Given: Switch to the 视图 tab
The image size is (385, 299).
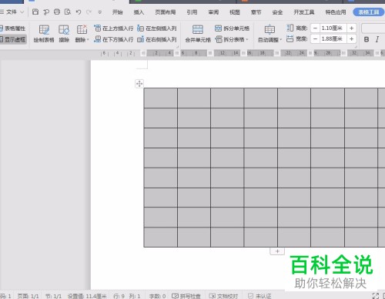Looking at the screenshot, I should (x=235, y=12).
